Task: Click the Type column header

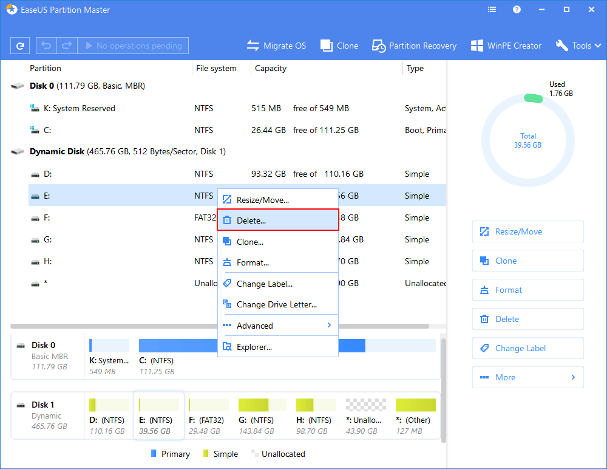Action: 415,68
